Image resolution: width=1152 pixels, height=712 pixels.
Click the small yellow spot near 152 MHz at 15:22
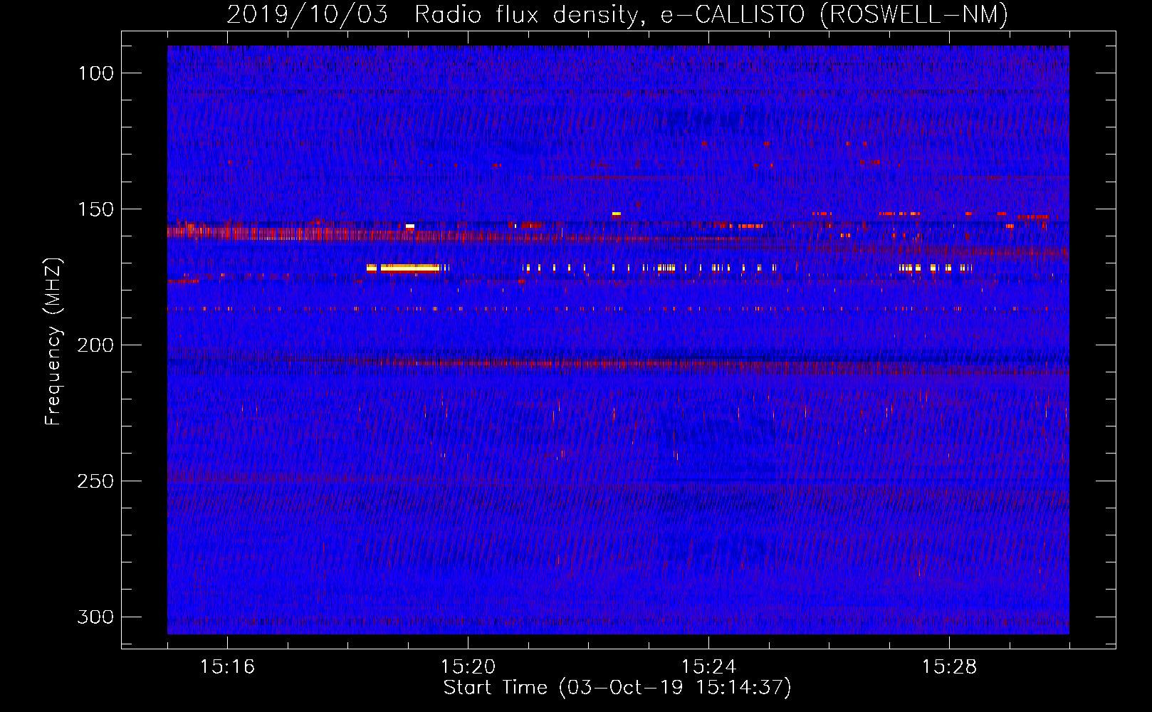point(616,214)
